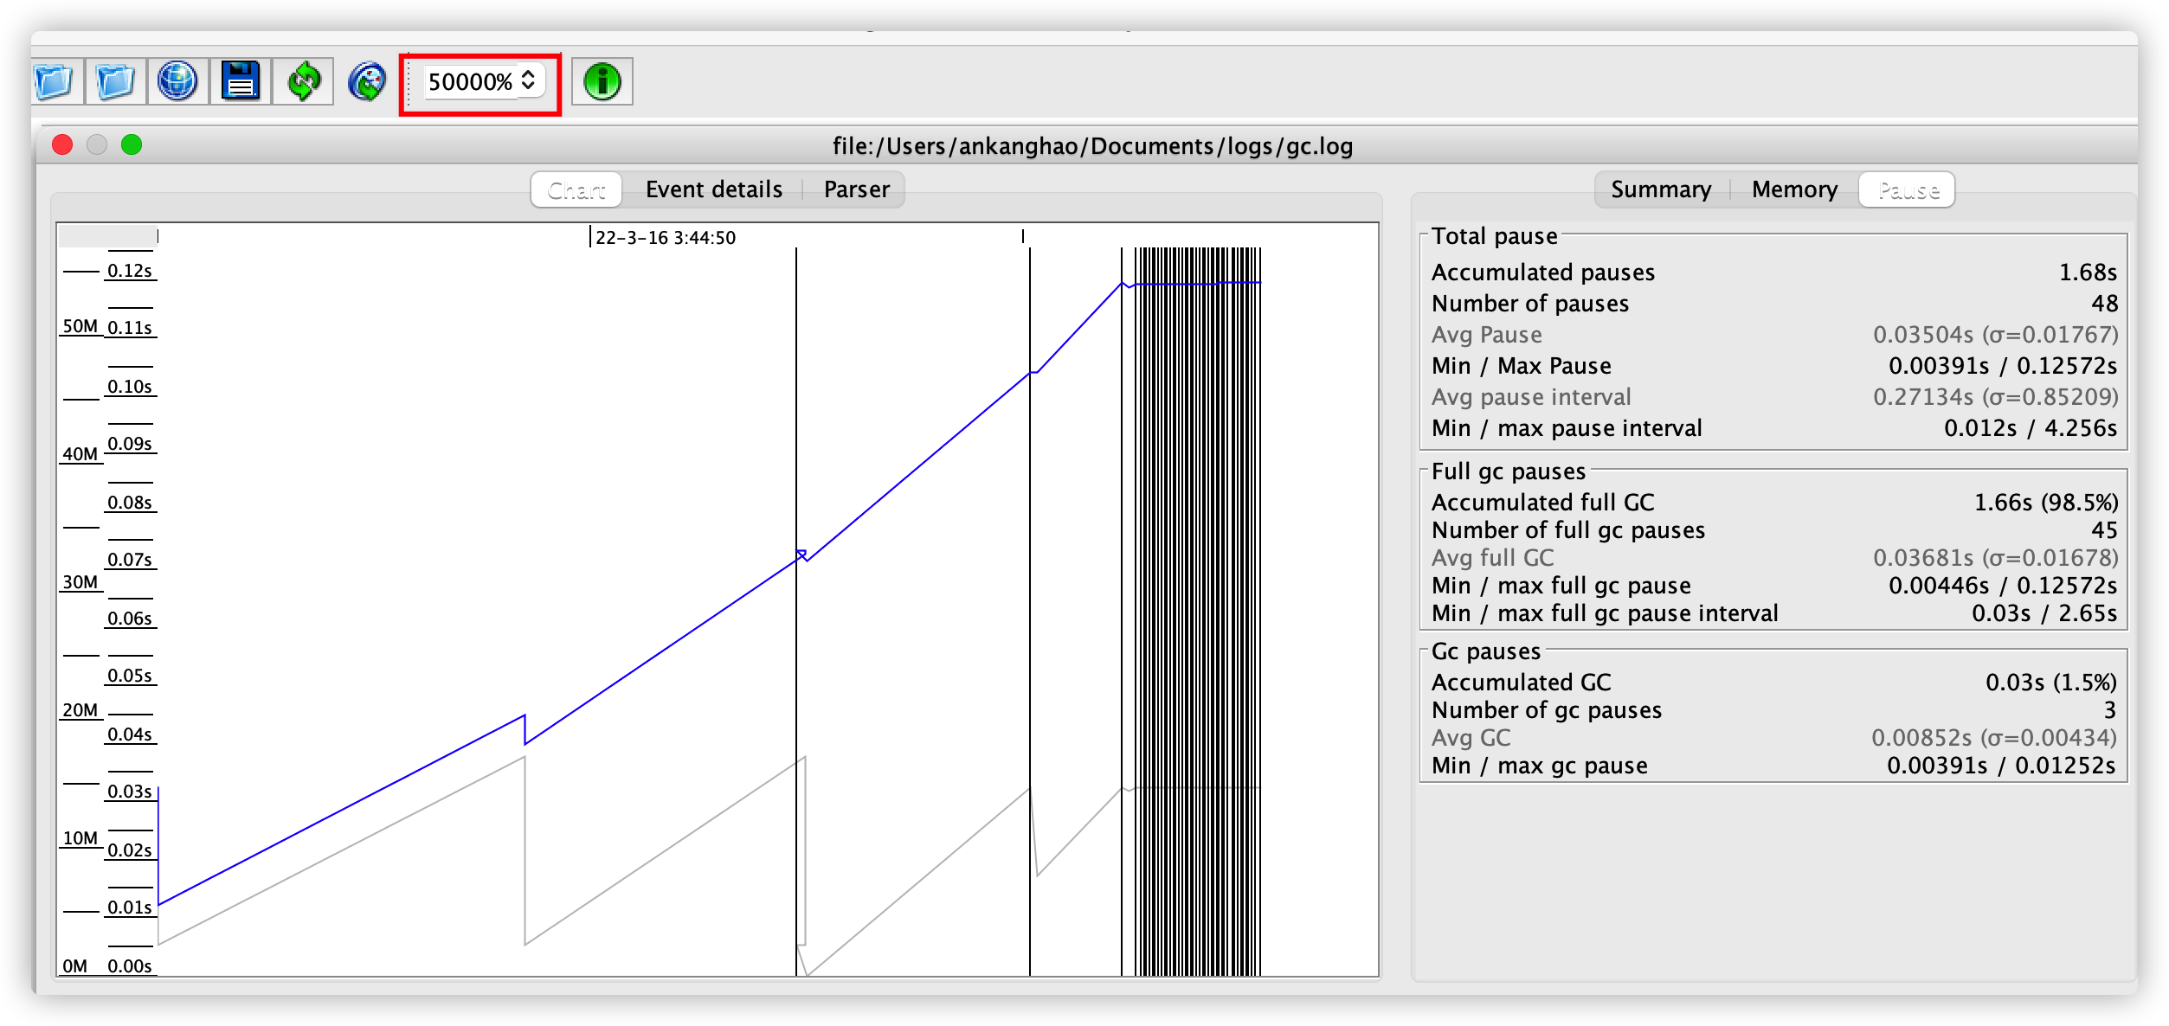
Task: Switch to the Memory tab
Action: coord(1793,189)
